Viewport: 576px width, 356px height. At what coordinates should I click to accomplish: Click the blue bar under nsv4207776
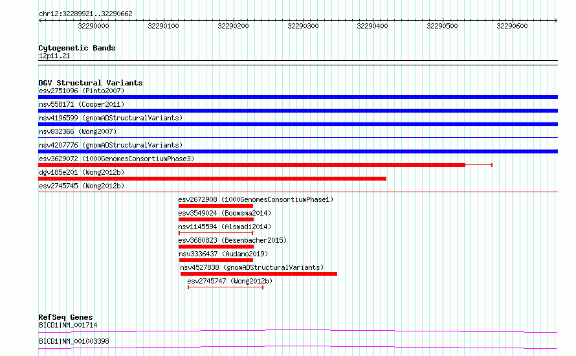[298, 151]
